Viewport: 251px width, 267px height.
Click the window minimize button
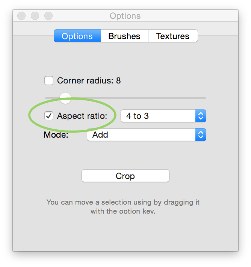(35, 16)
